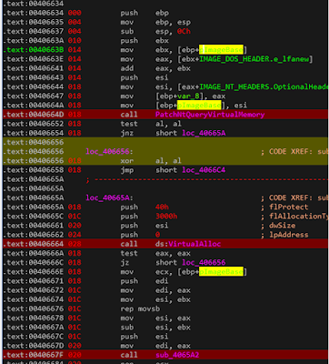The width and height of the screenshot is (329, 364).
Task: Select the IMAGE_DOS_HEADER.e_lfanew operand
Action: (x=254, y=59)
